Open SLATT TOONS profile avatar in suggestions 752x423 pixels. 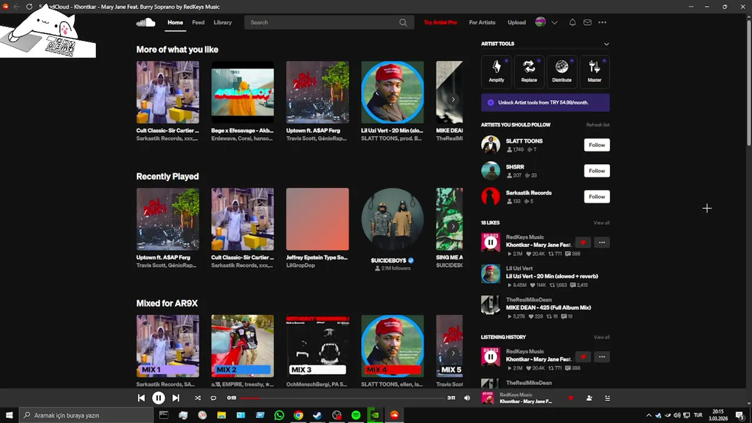491,145
